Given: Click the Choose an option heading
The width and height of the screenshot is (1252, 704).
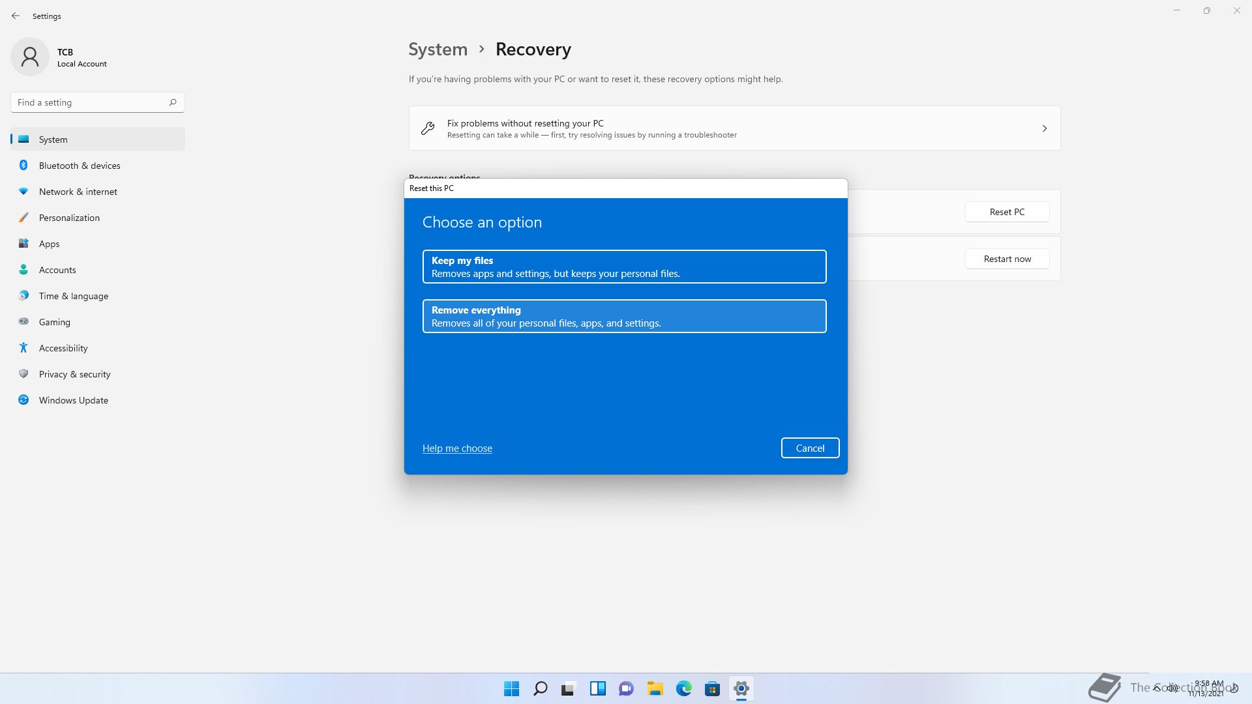Looking at the screenshot, I should (x=482, y=222).
